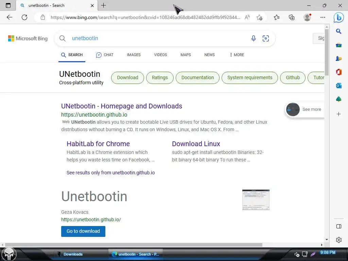
Task: Click the Sign in button
Action: pyautogui.click(x=319, y=38)
